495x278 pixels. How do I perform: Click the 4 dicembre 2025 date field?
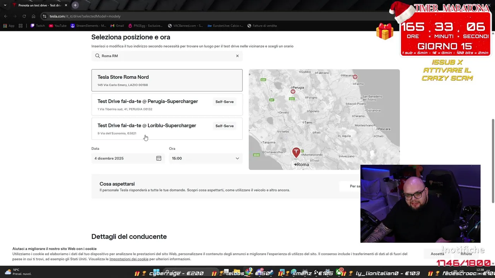point(128,158)
